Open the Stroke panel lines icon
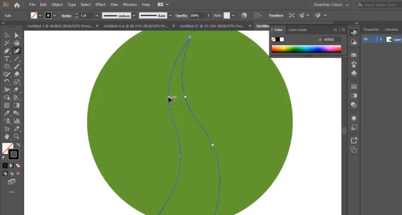 354,86
